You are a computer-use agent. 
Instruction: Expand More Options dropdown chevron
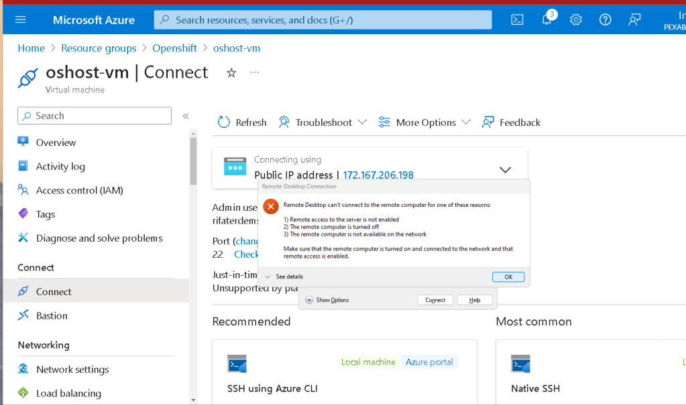point(466,123)
